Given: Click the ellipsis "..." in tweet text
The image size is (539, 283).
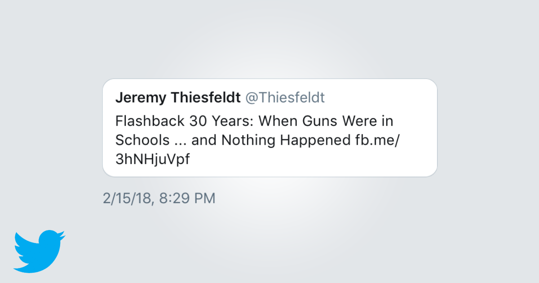Looking at the screenshot, I should tap(179, 140).
